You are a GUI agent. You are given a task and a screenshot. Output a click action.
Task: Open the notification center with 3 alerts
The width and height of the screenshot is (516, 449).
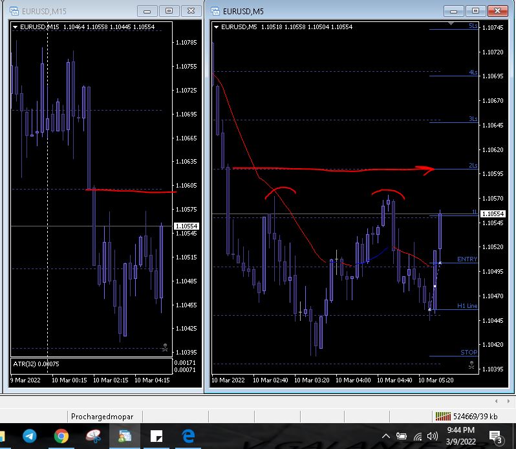495,437
